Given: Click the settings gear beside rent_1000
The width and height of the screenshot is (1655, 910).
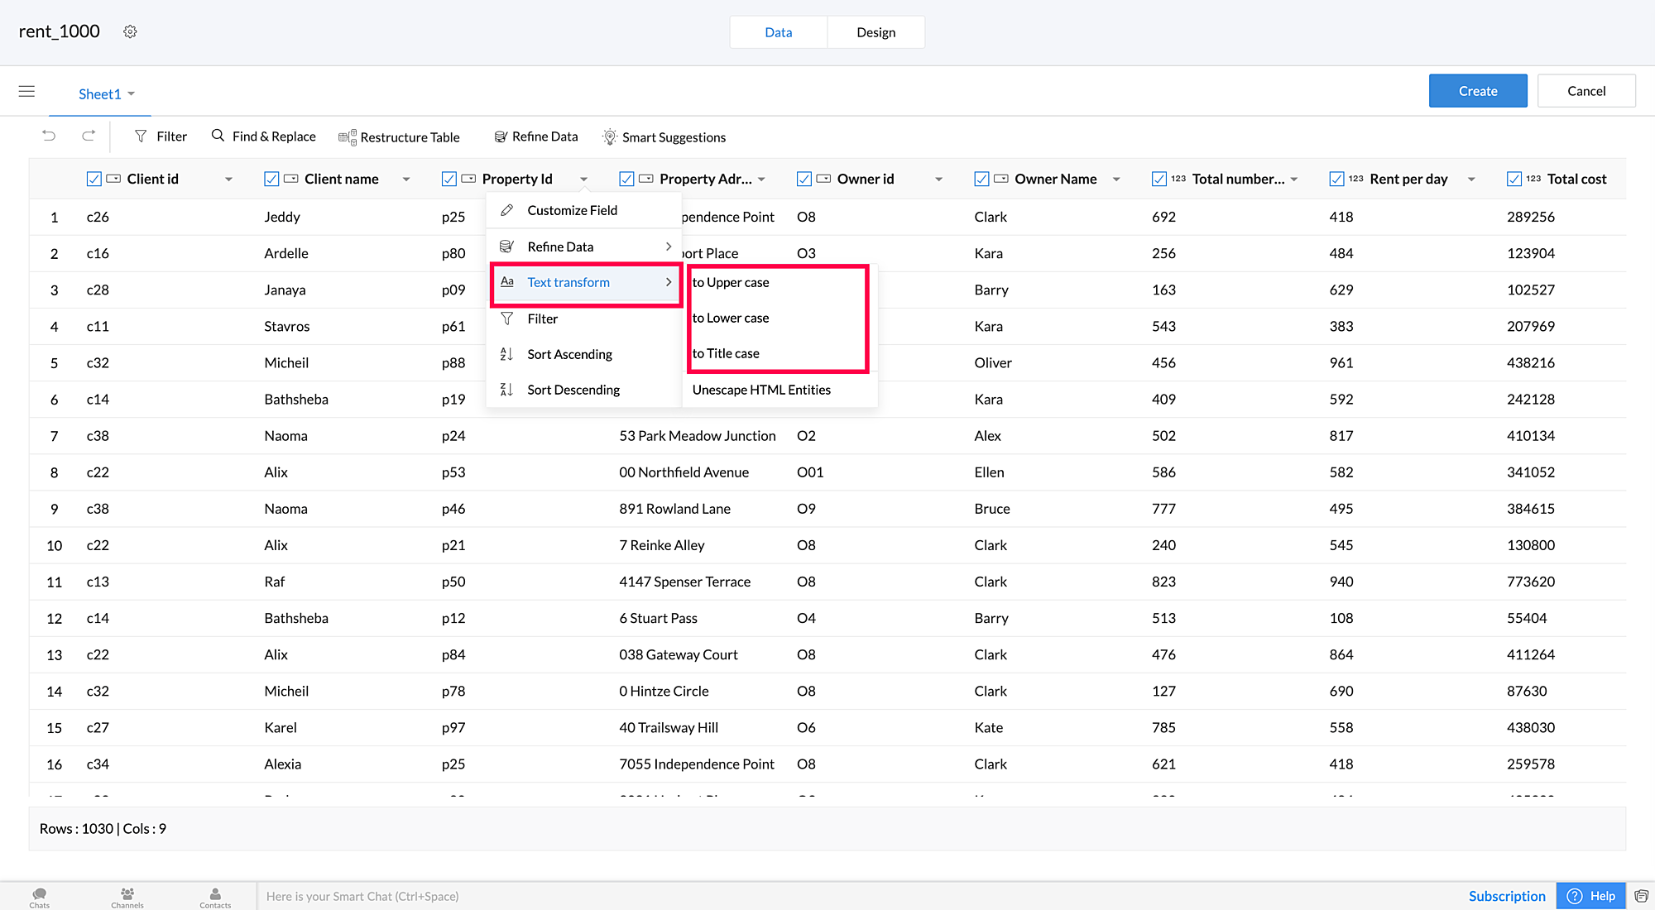Looking at the screenshot, I should pos(130,31).
